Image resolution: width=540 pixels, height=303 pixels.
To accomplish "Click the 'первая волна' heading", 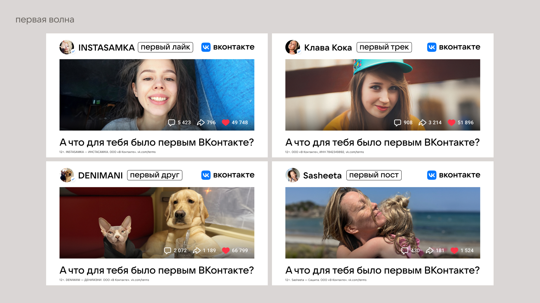I will 45,20.
